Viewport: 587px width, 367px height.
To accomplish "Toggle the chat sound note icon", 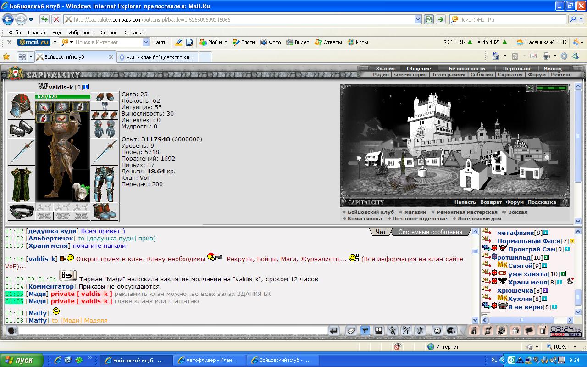I will (x=420, y=330).
